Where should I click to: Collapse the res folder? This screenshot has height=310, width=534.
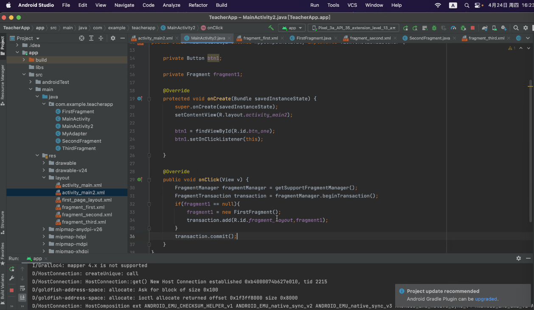[x=37, y=156]
